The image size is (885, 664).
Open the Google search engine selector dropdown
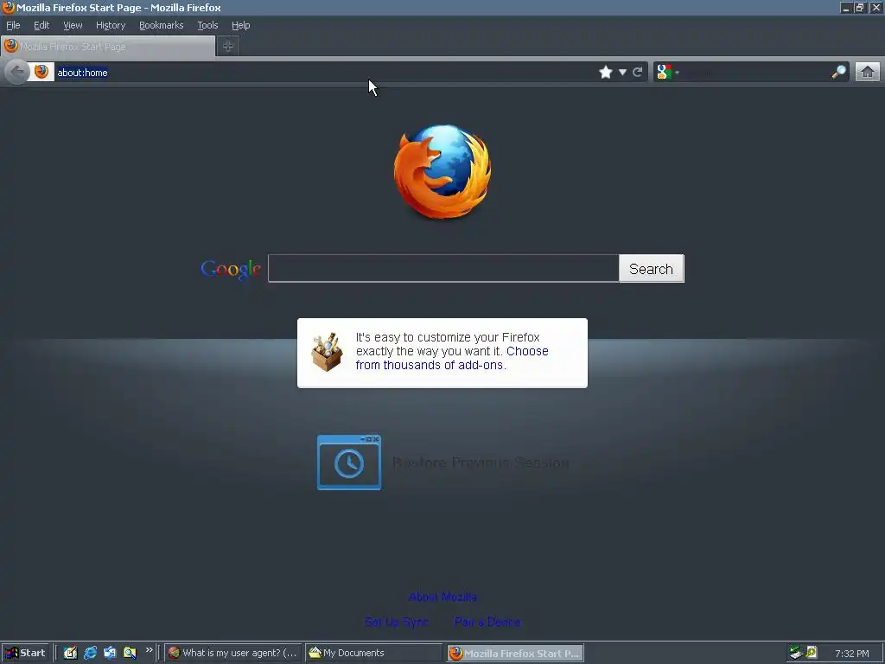668,72
